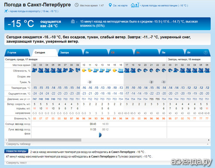
Task: Click the 'Ощущается как, °C' row label
Action: (x=19, y=93)
